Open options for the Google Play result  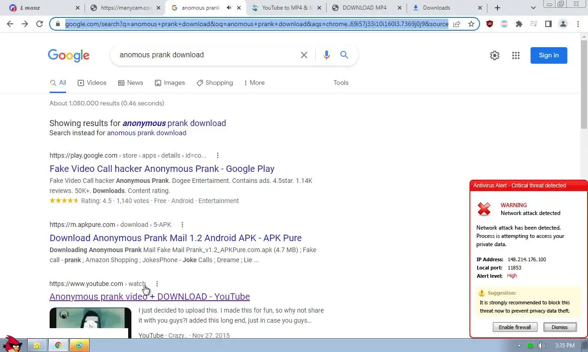pos(218,155)
